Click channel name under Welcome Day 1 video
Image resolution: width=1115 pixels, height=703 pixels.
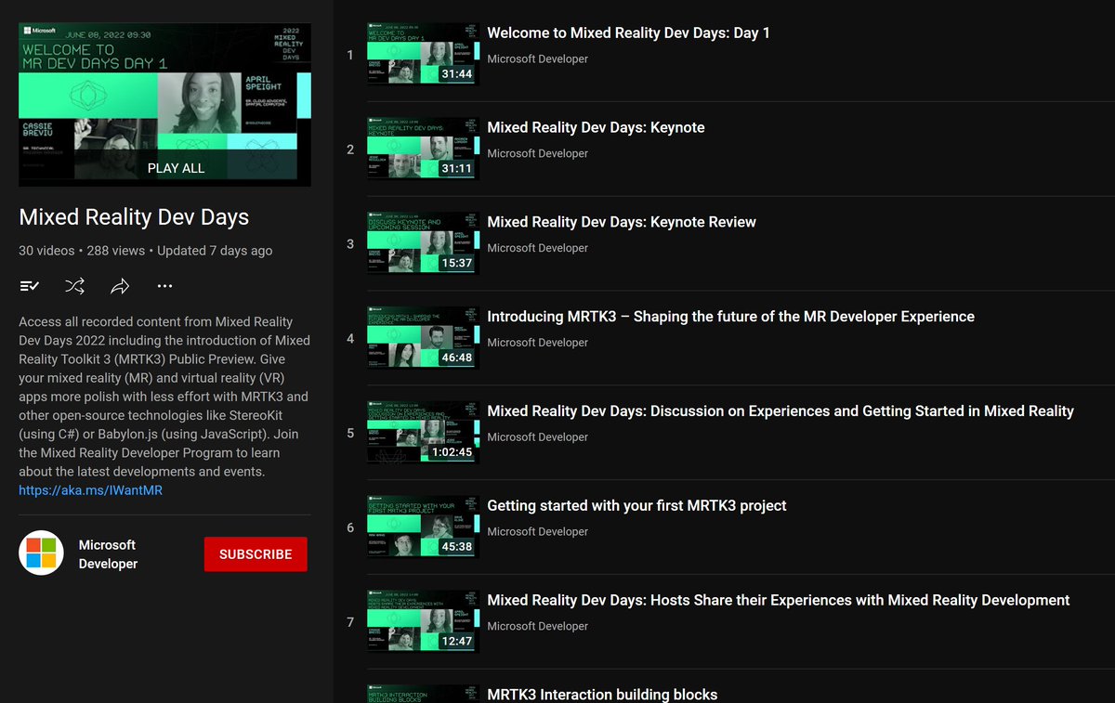click(x=537, y=59)
